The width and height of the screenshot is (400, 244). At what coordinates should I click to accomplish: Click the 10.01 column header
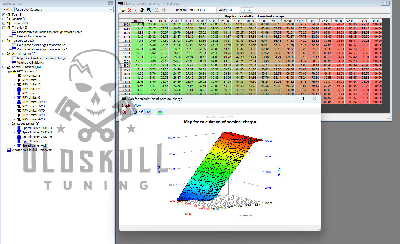coord(137,21)
